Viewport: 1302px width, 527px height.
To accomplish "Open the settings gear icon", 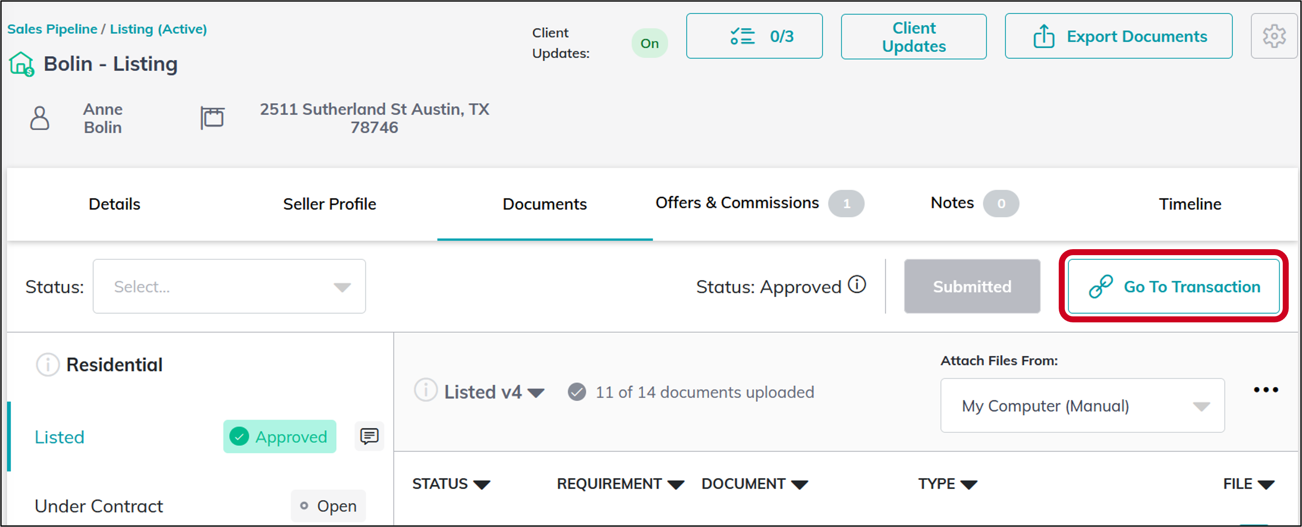I will [1275, 36].
